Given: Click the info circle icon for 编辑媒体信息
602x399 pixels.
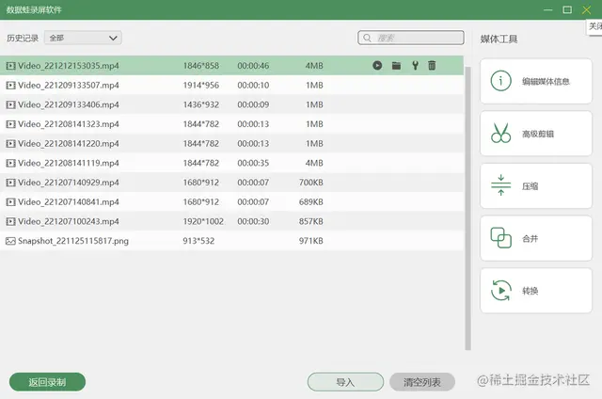Looking at the screenshot, I should pos(500,81).
